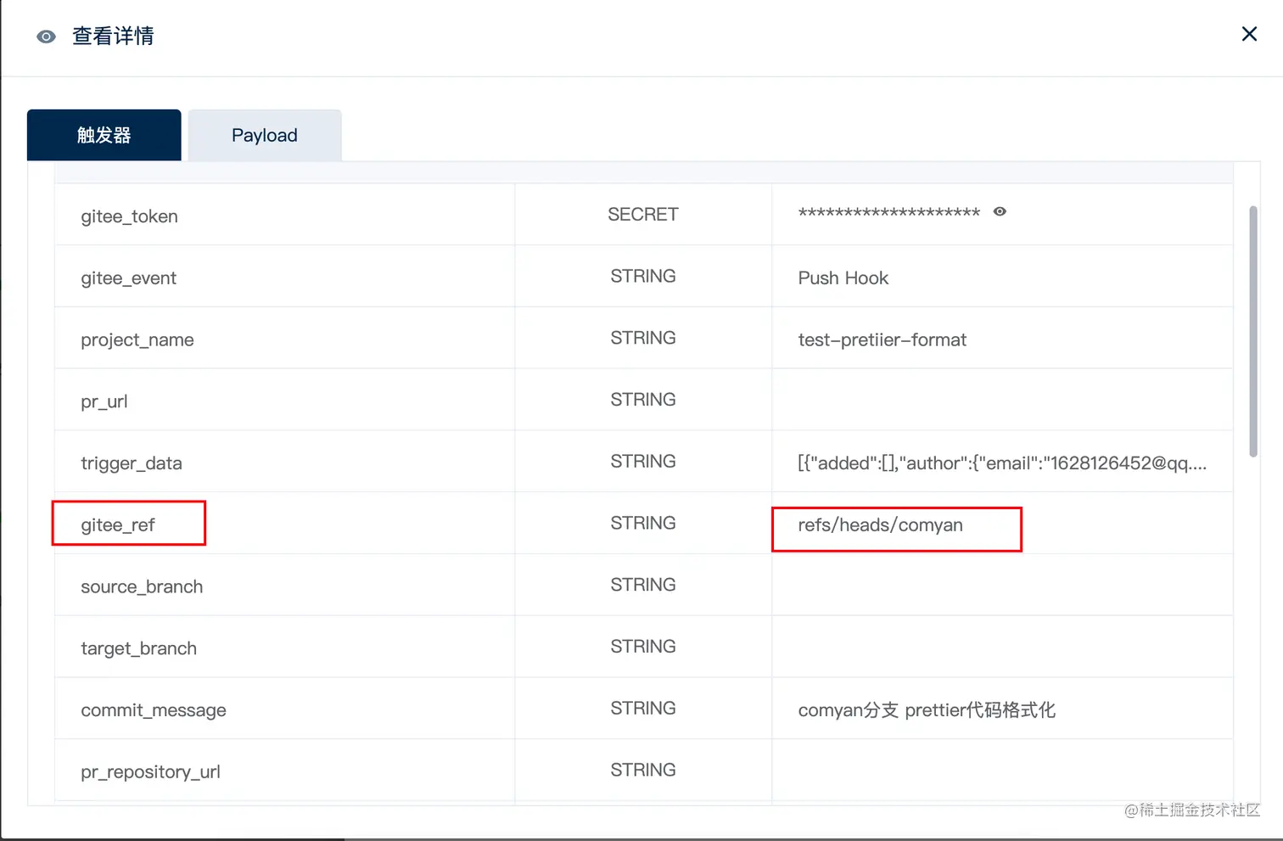Select the commit_message parameter name
This screenshot has width=1283, height=841.
154,710
